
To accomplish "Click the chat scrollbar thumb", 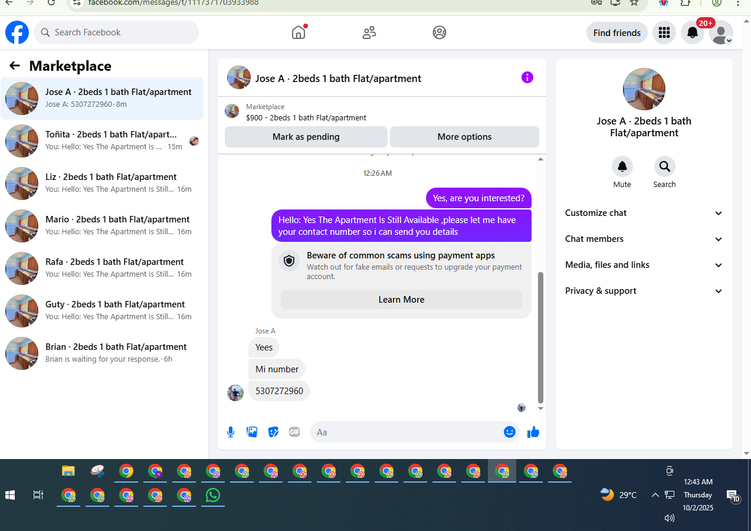I will click(540, 337).
